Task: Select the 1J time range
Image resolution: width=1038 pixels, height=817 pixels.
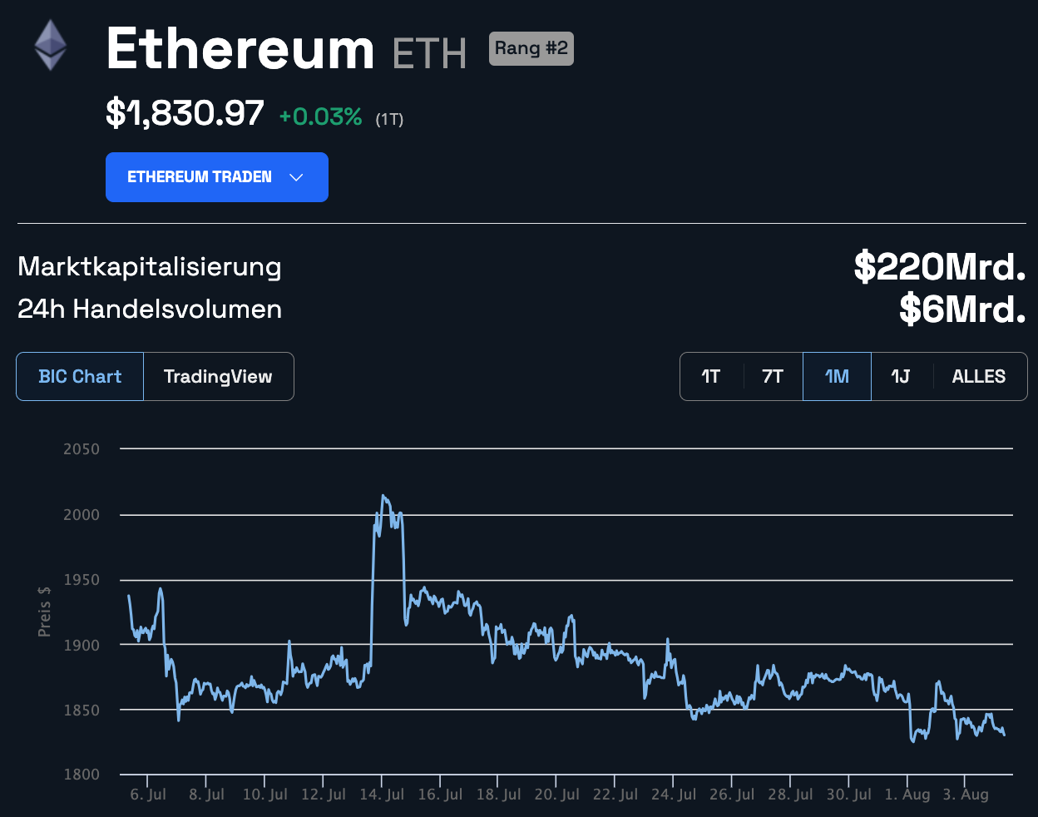Action: (901, 377)
